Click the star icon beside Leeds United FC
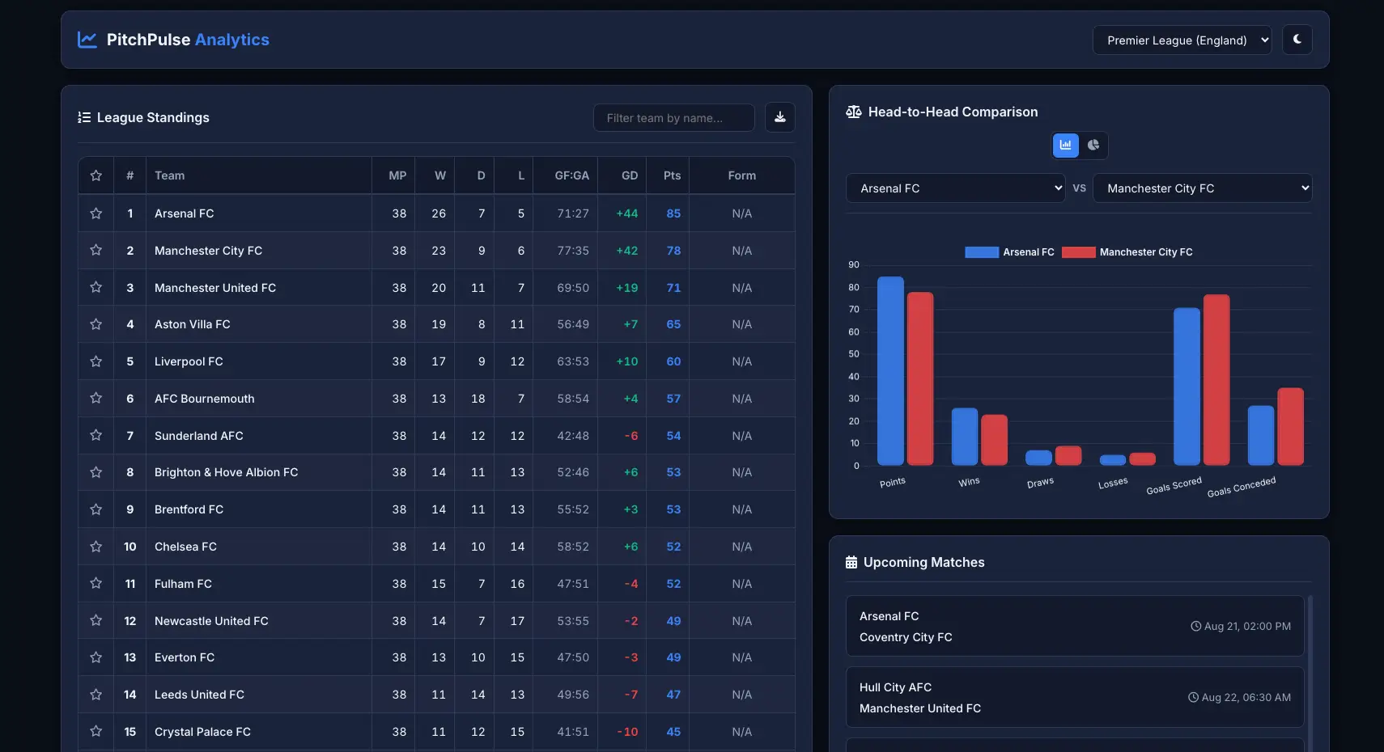The image size is (1384, 752). tap(96, 695)
